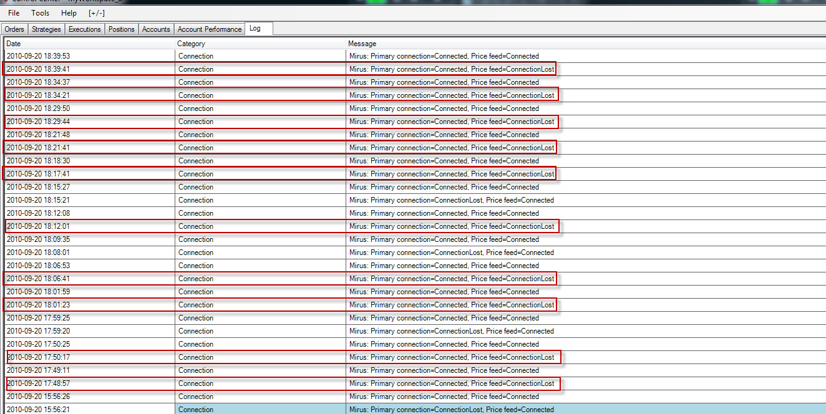Click the message of the 18:15:21 entry

(452, 200)
